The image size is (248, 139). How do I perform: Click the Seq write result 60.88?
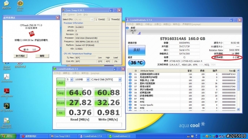[108, 93]
